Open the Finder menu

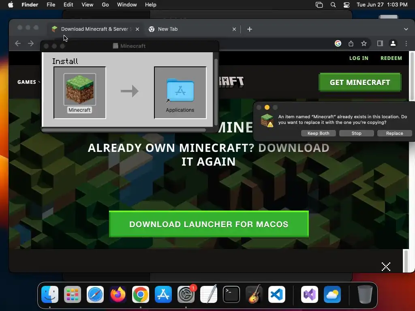pyautogui.click(x=30, y=5)
